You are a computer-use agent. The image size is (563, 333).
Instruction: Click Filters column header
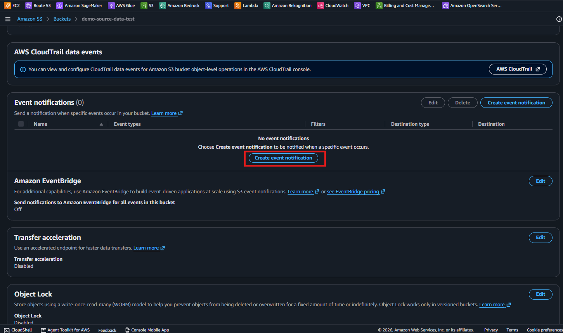[x=318, y=124]
